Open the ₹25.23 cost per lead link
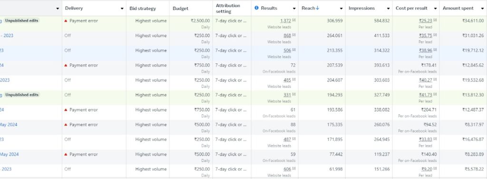The height and width of the screenshot is (179, 487). click(426, 21)
